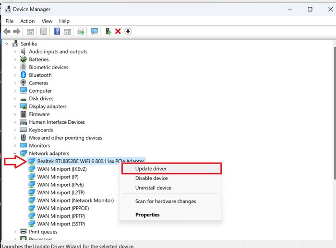Click the Human Interface Devices icon
The height and width of the screenshot is (248, 336).
23,122
